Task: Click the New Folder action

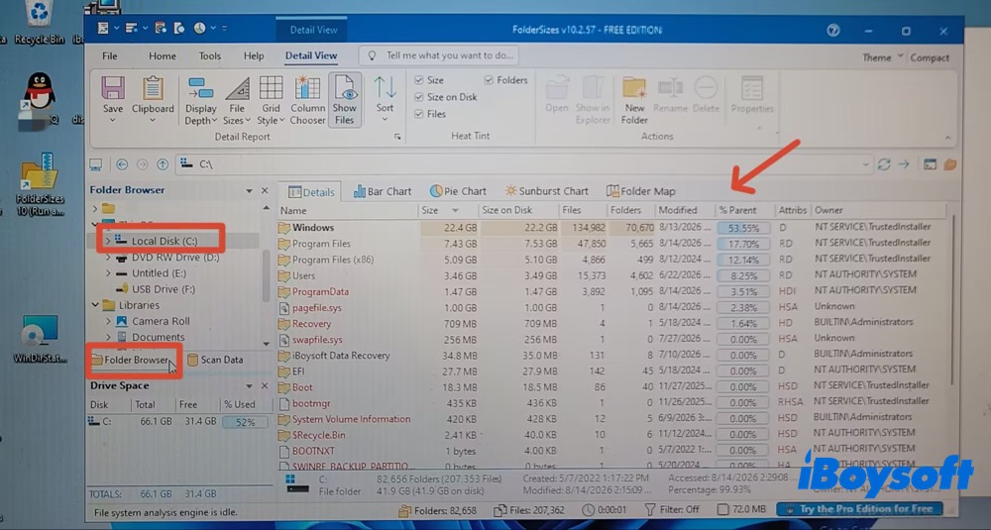Action: click(634, 101)
